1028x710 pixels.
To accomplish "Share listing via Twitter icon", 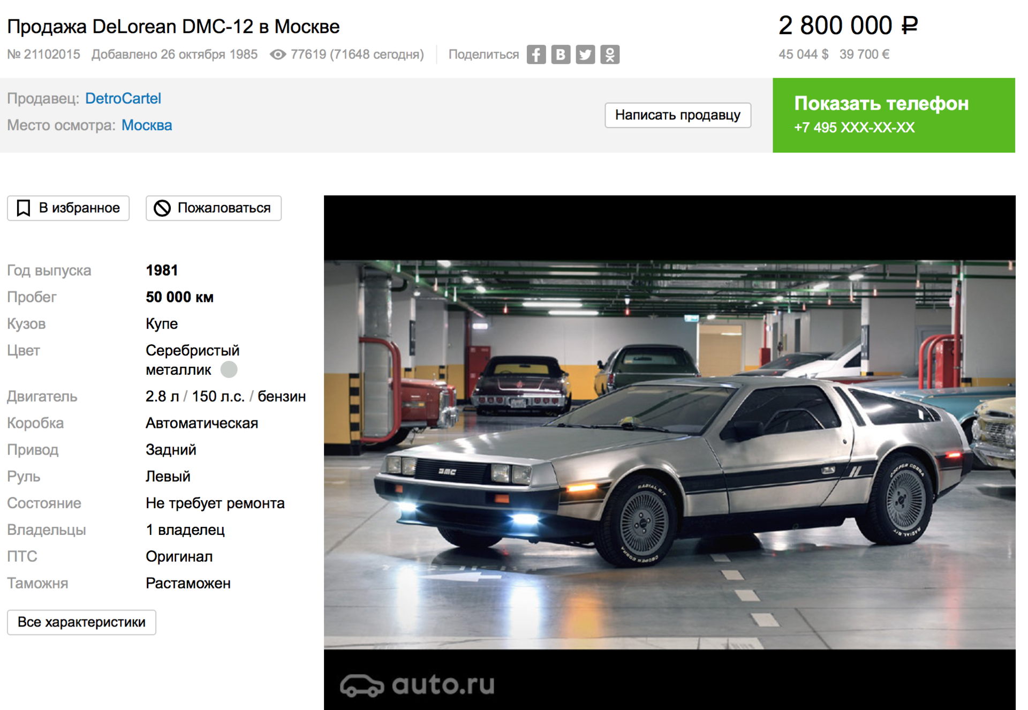I will [x=585, y=55].
